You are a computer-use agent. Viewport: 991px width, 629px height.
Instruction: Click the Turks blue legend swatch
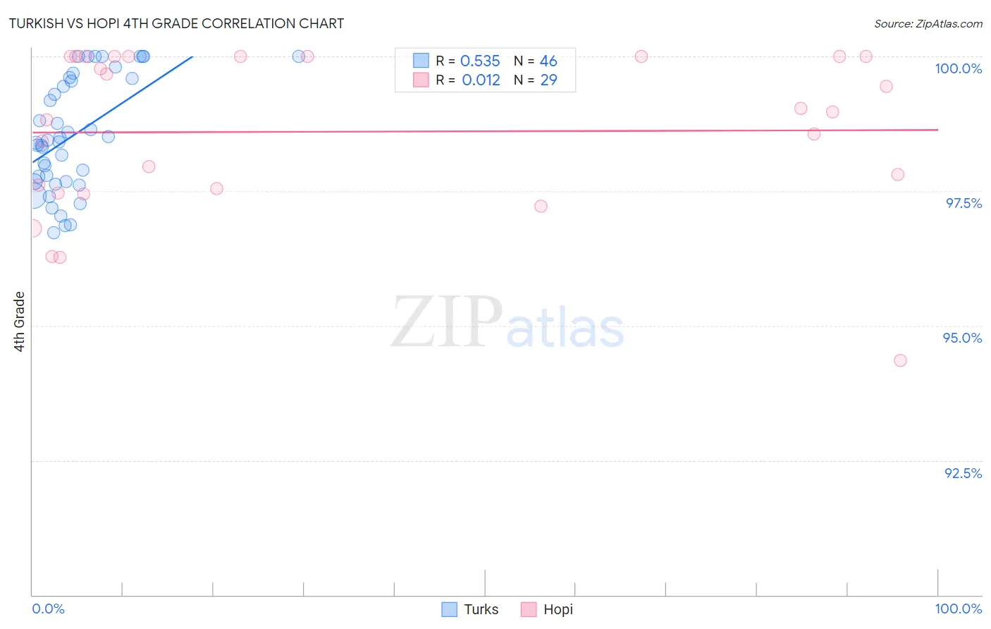coord(449,609)
